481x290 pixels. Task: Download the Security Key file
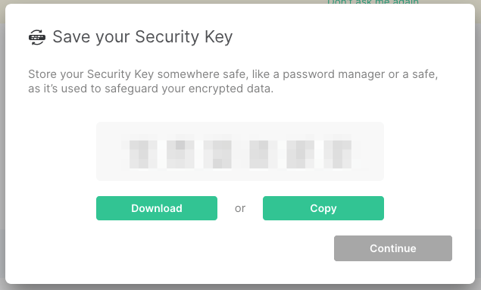[x=157, y=208]
